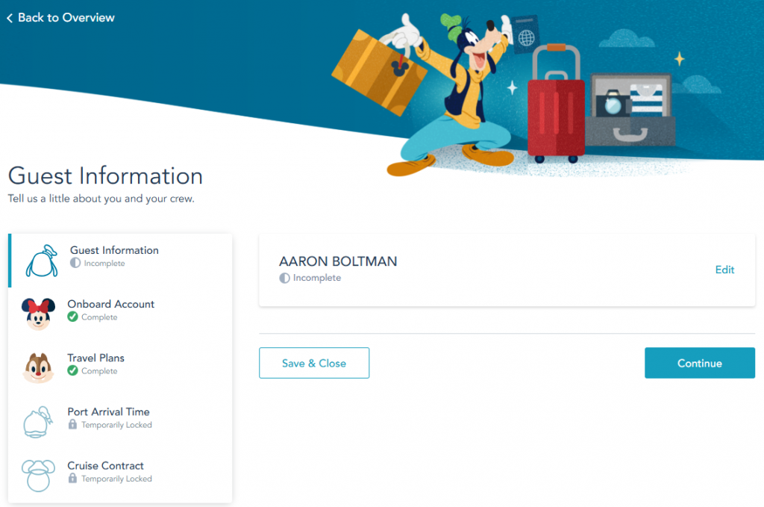Click the Cruise Contract Mickey ears icon
The width and height of the screenshot is (764, 507).
coord(38,475)
